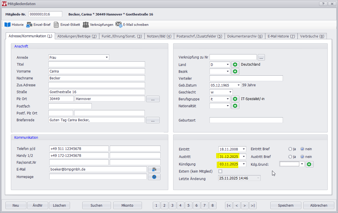Send mail via button beside E-Mail field
The image size is (338, 213).
(x=154, y=169)
